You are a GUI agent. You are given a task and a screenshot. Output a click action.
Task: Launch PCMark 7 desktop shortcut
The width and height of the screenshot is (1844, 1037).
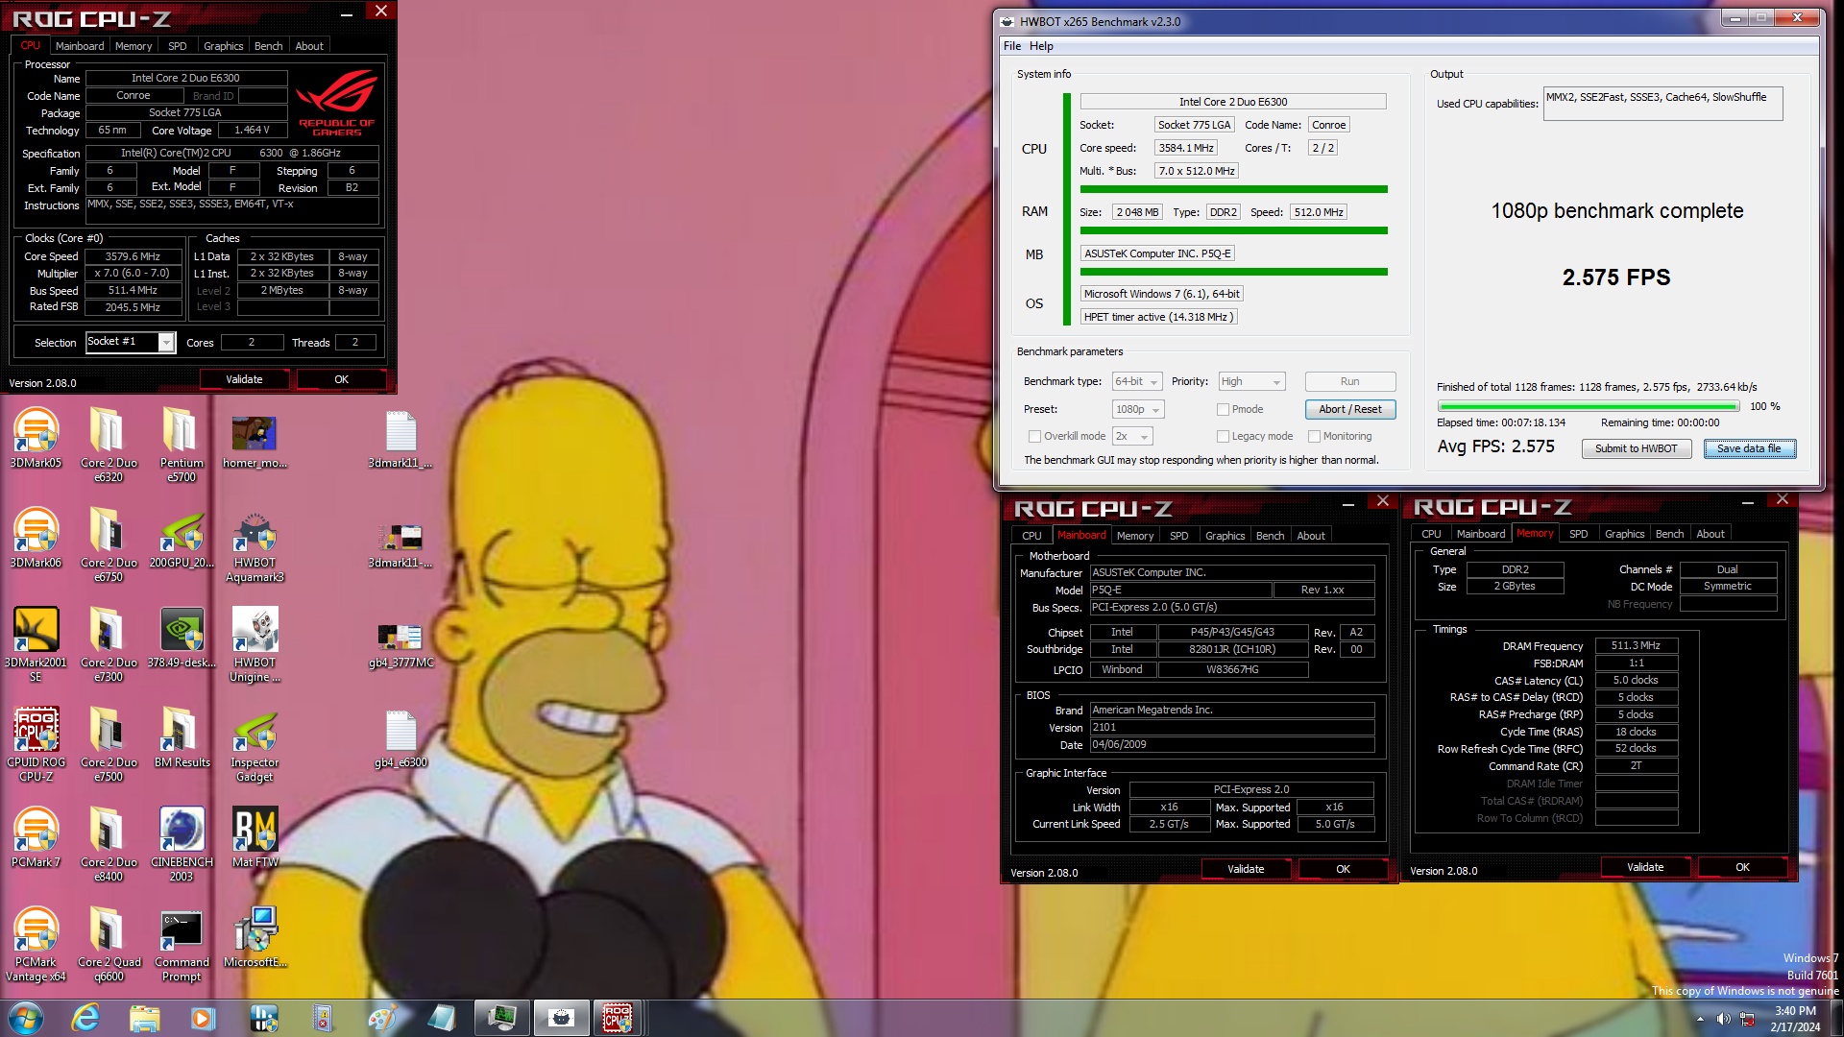(x=36, y=838)
